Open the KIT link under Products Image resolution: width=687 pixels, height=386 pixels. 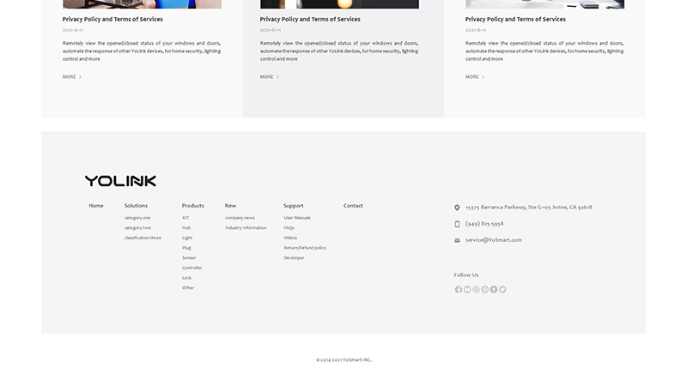(x=185, y=218)
